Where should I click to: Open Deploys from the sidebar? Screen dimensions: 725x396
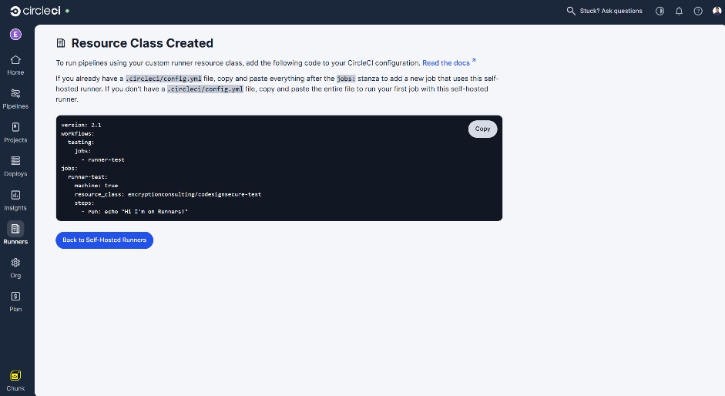click(15, 166)
